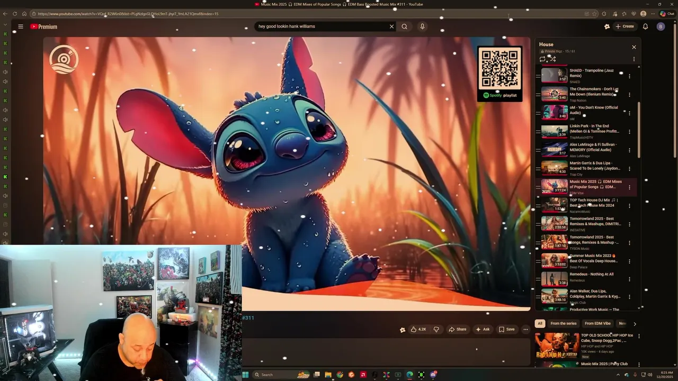This screenshot has width=678, height=381.
Task: Open options for Alex LeMirage MEMORY video
Action: coord(629,150)
